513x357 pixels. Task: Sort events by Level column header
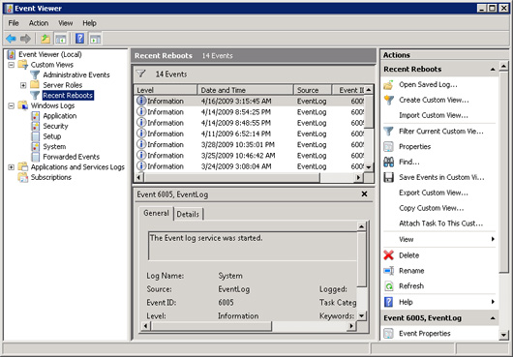coord(166,90)
